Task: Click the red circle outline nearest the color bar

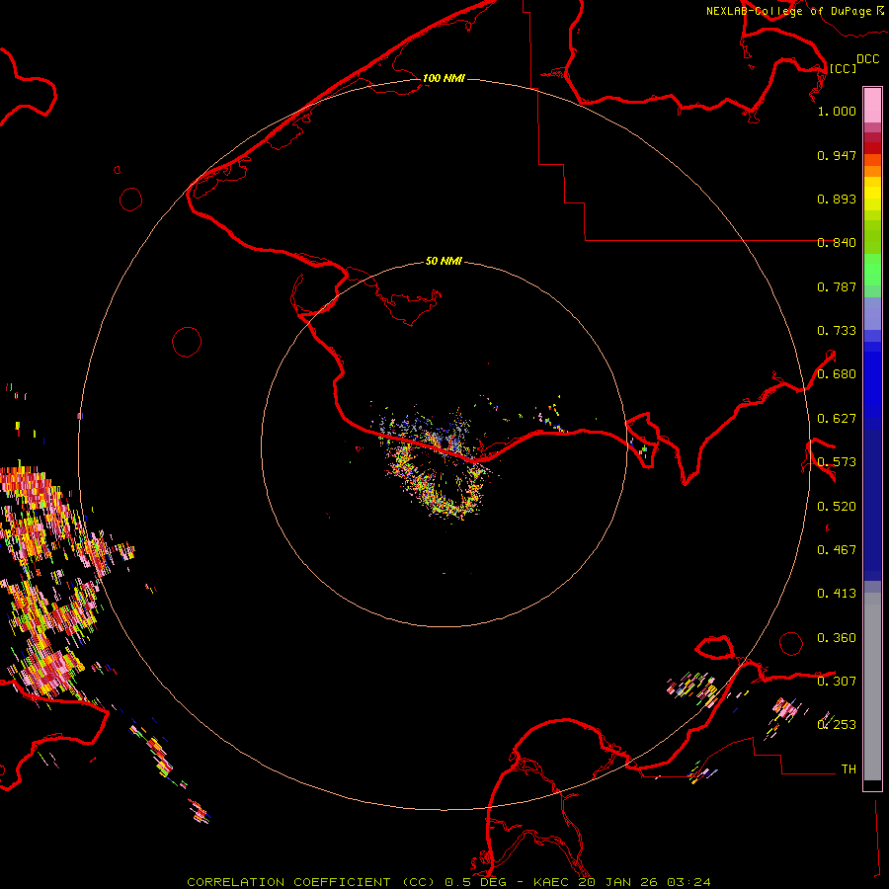Action: [x=791, y=643]
